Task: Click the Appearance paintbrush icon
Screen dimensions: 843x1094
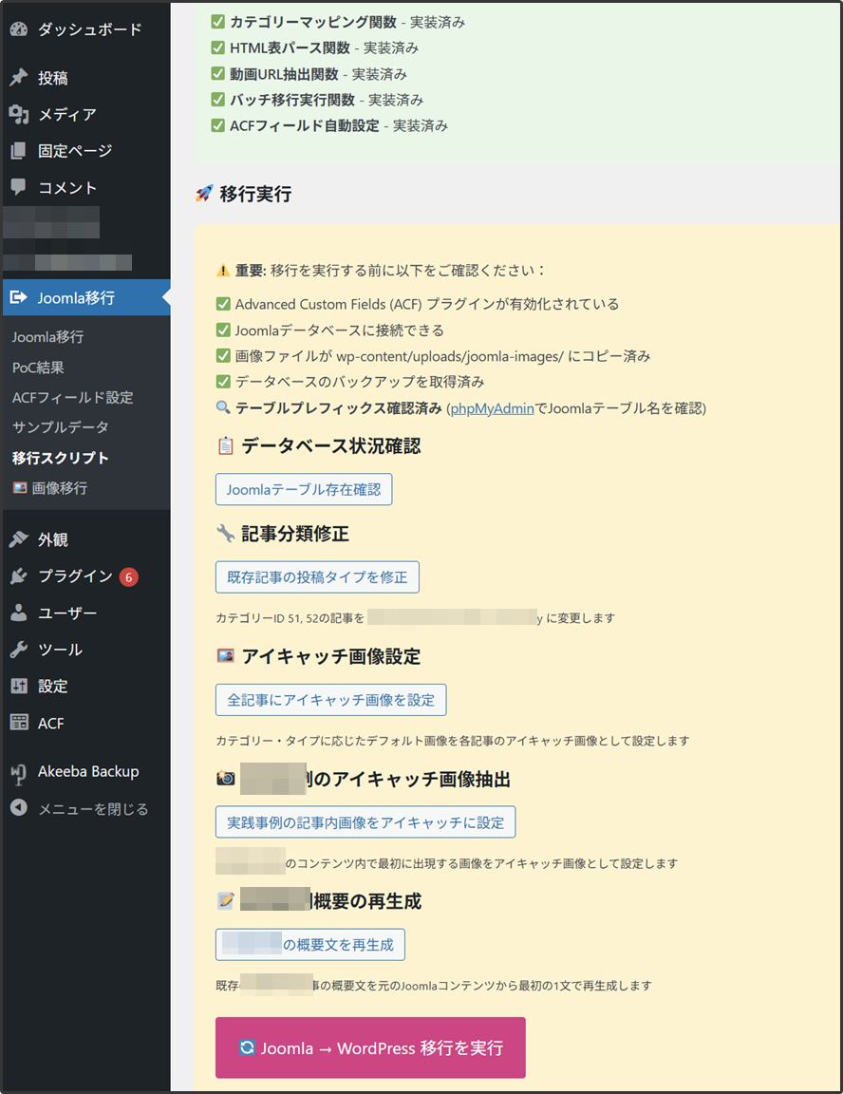Action: [x=19, y=539]
